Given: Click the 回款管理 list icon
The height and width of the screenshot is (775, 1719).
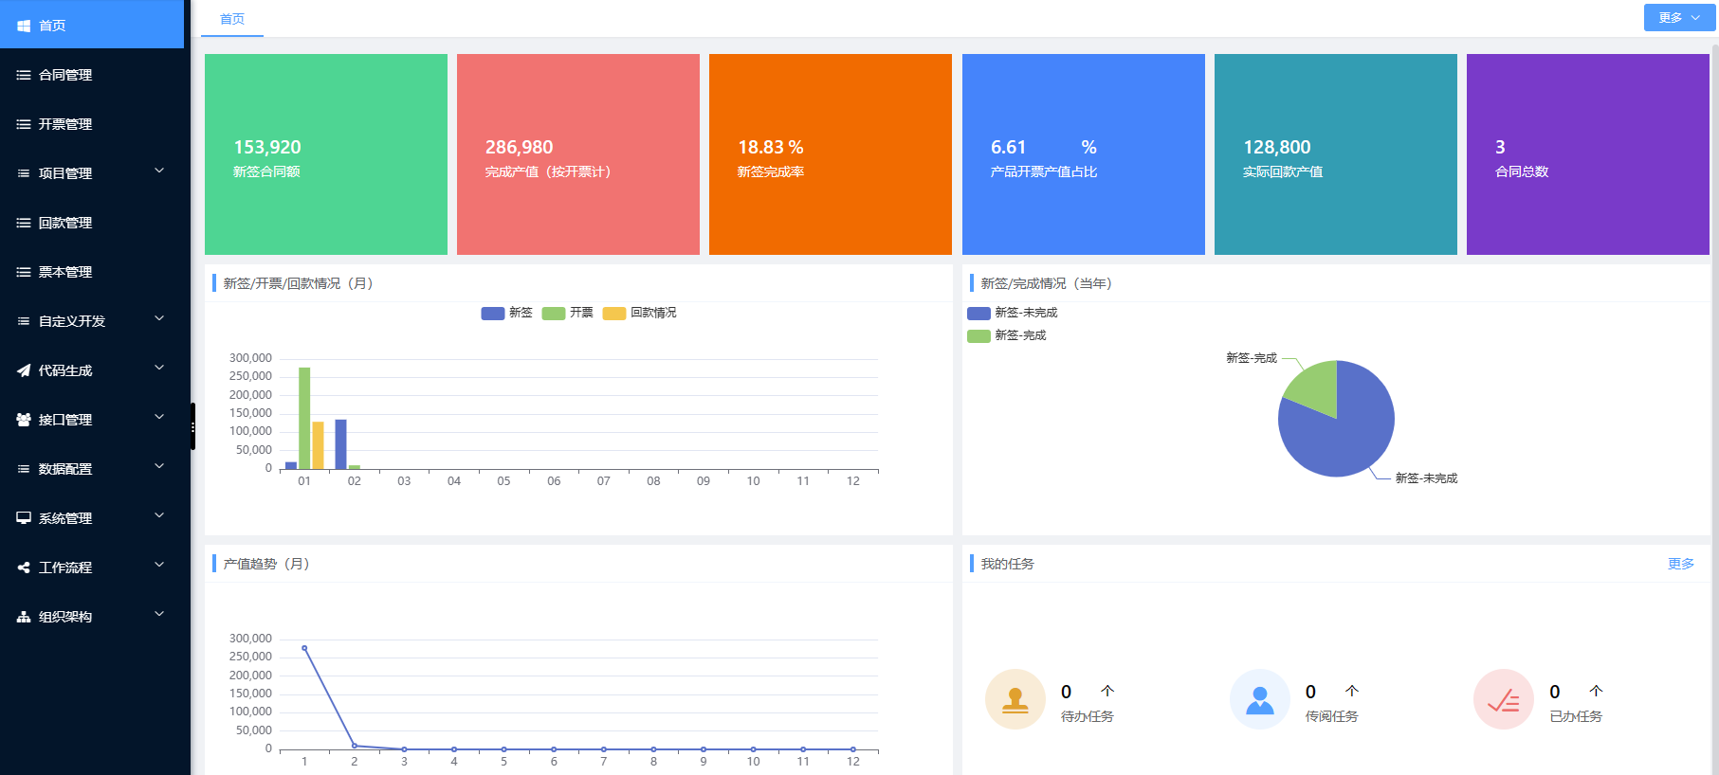Looking at the screenshot, I should pyautogui.click(x=24, y=223).
